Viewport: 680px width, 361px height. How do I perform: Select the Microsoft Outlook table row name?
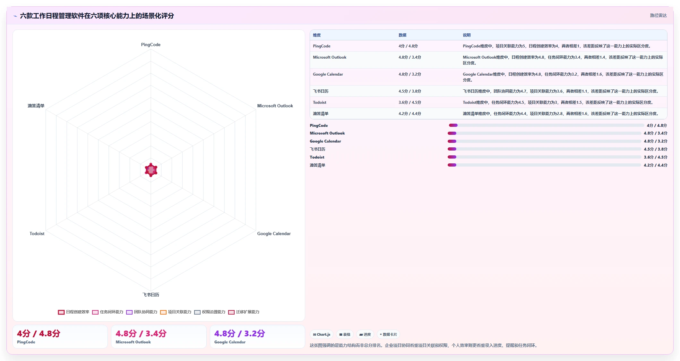[x=330, y=57]
